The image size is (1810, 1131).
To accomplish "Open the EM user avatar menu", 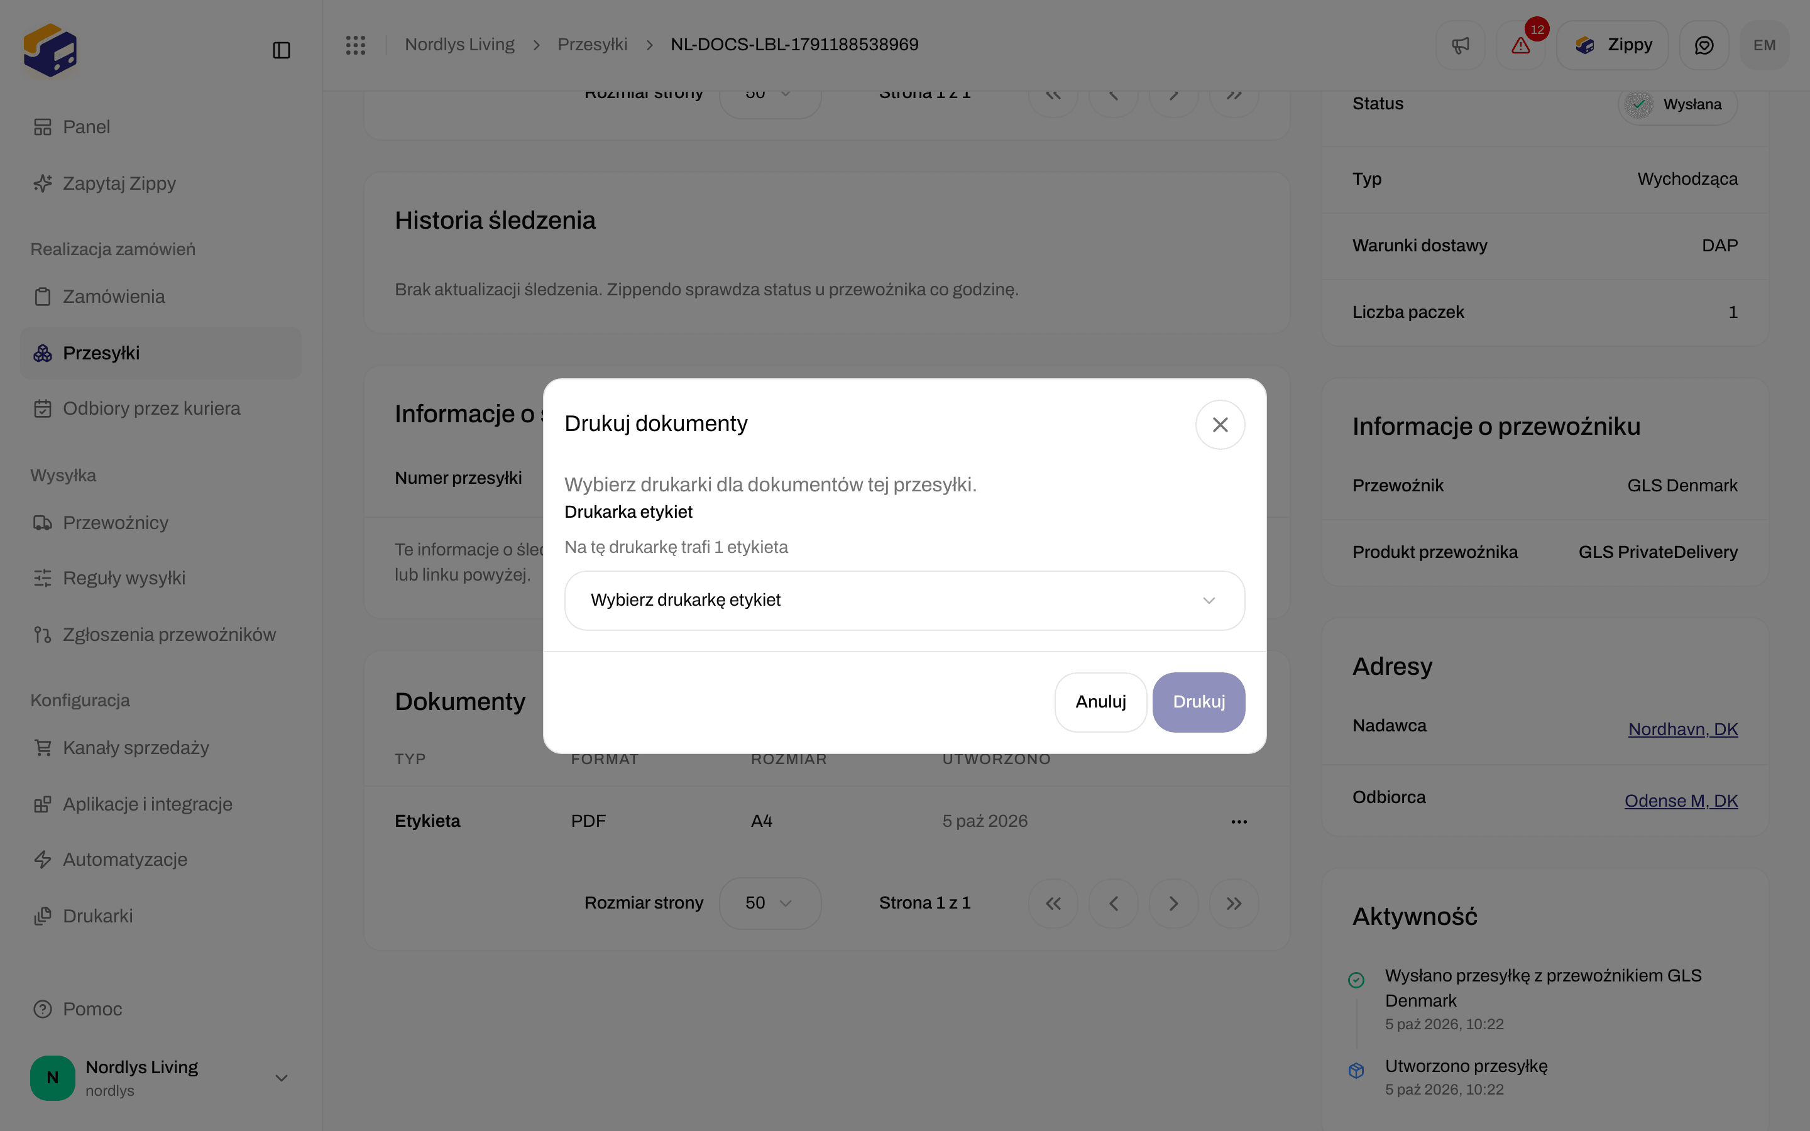I will click(x=1764, y=45).
